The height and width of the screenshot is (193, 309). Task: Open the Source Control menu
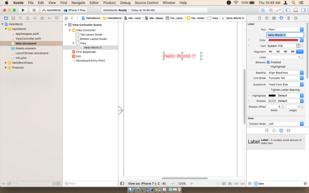(146, 3)
